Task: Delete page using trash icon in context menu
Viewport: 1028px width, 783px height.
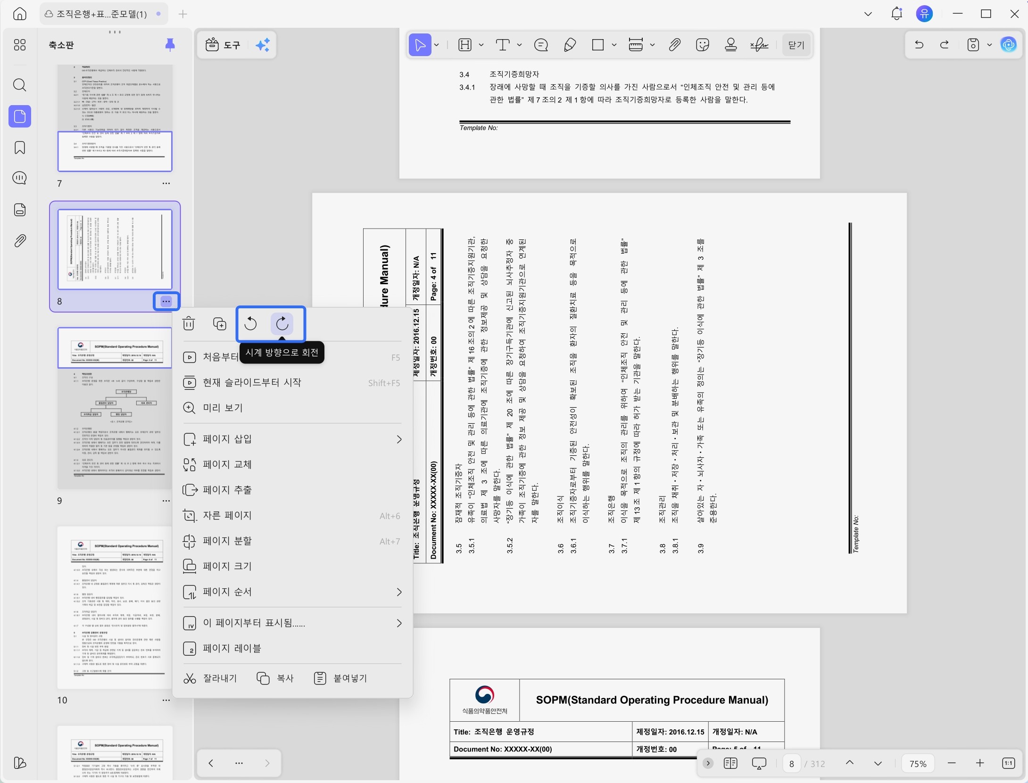Action: coord(189,324)
